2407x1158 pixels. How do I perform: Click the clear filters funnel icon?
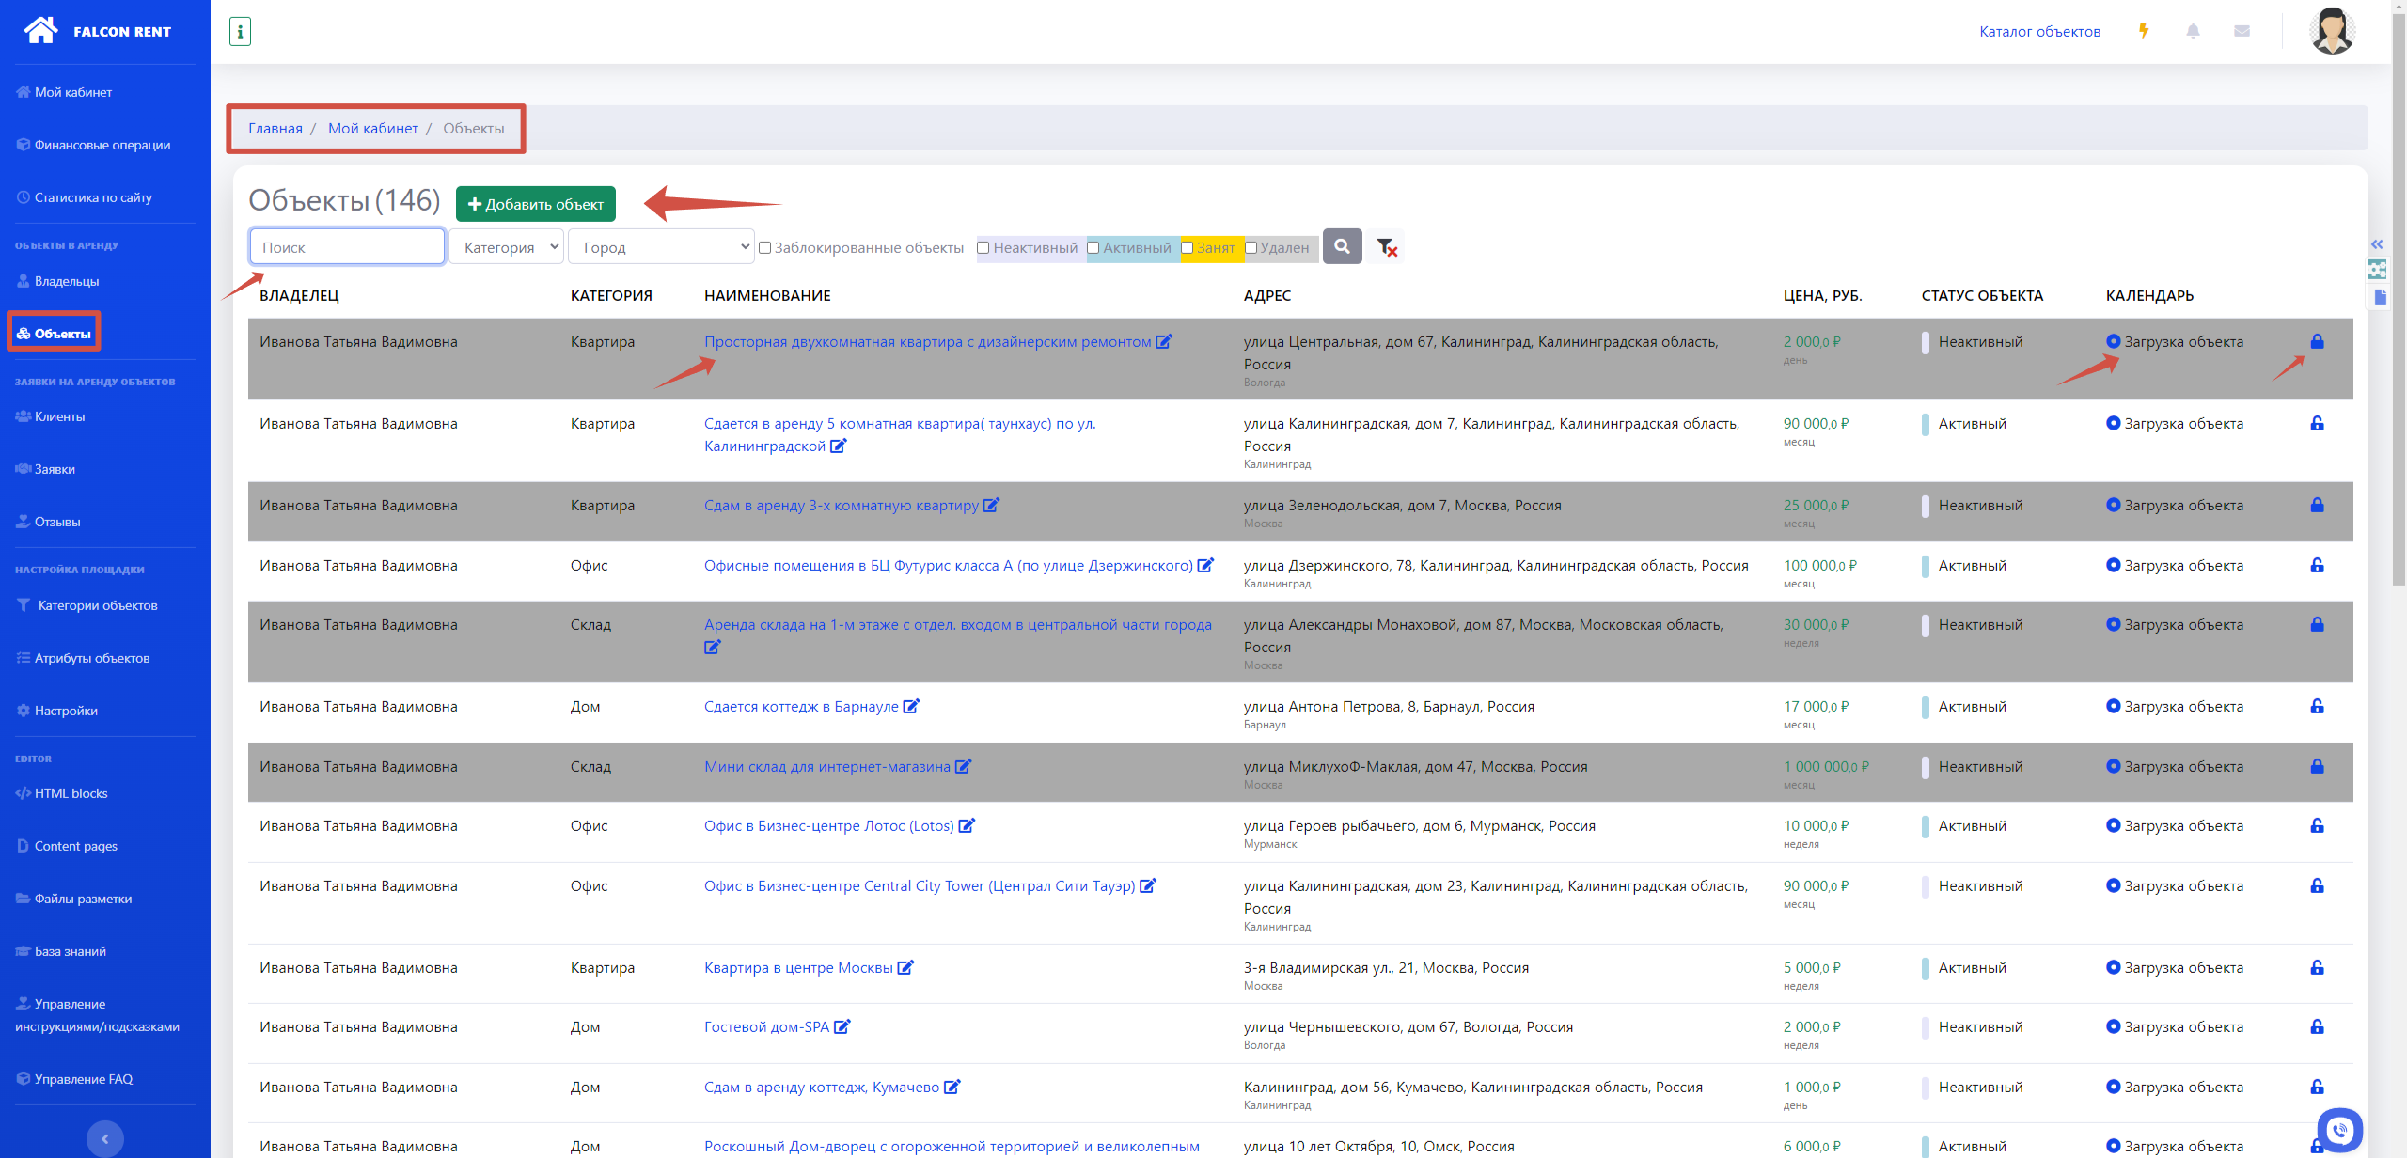(1387, 247)
